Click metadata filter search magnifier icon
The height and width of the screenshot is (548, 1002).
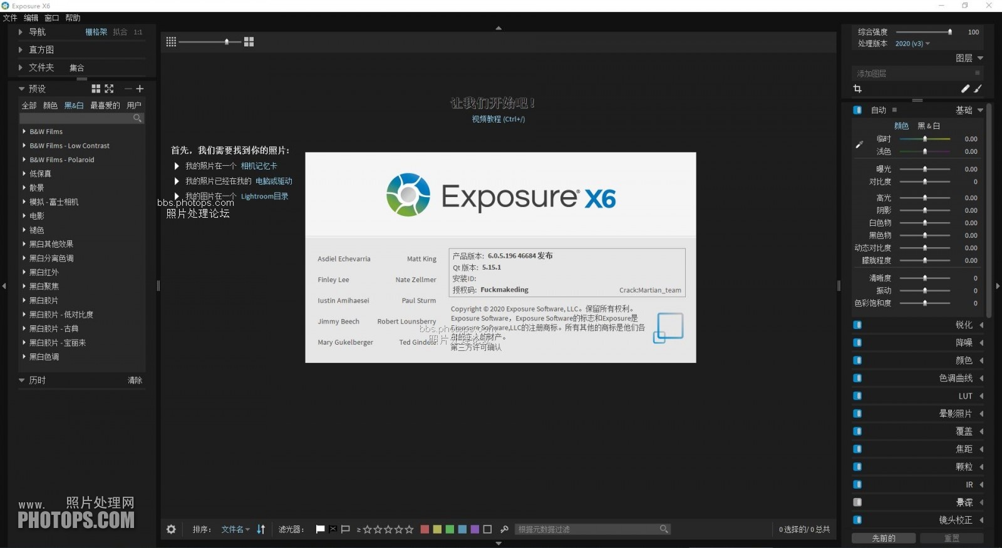coord(664,529)
